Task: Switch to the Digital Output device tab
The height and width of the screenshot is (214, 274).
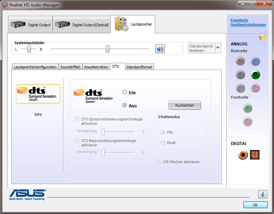Action: click(30, 25)
